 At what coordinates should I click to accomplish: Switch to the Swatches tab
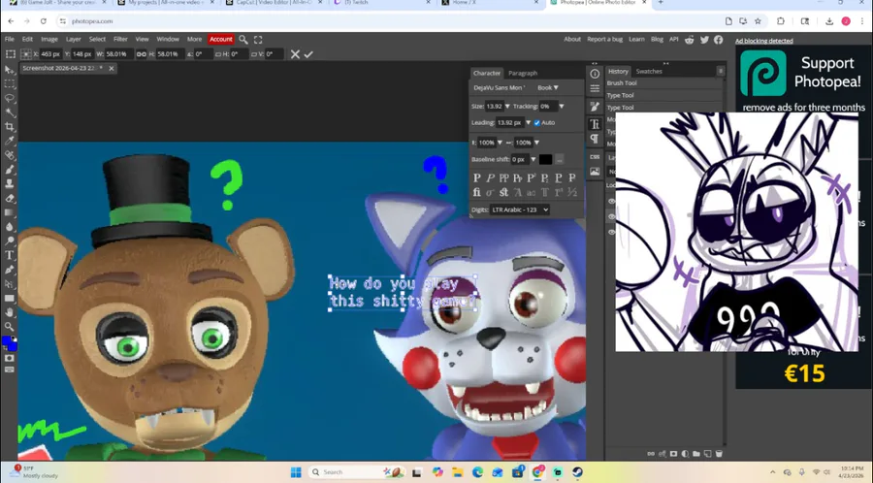point(649,71)
